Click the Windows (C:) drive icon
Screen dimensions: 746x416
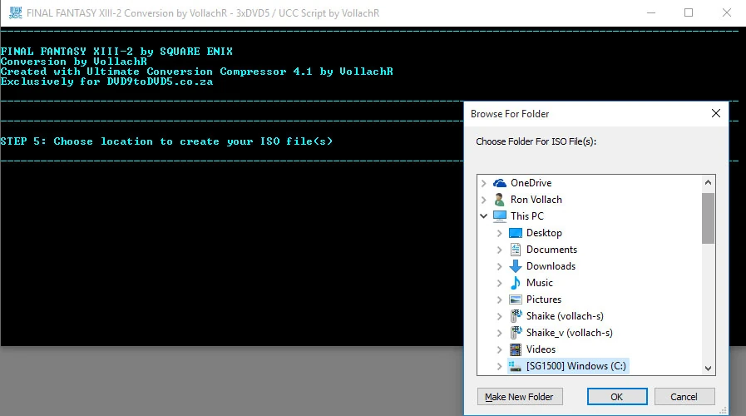point(515,366)
